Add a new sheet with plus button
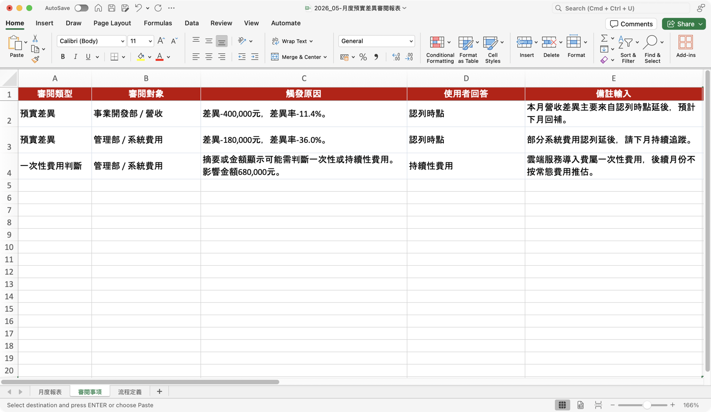The height and width of the screenshot is (412, 711). [x=159, y=392]
